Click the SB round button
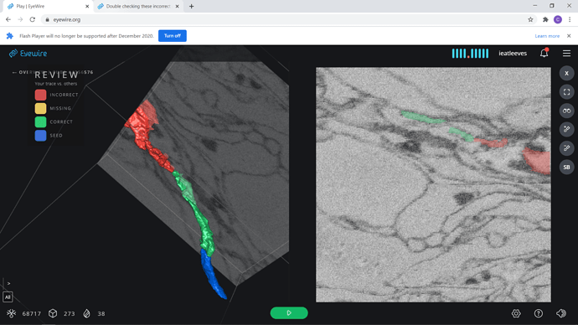 coord(566,167)
